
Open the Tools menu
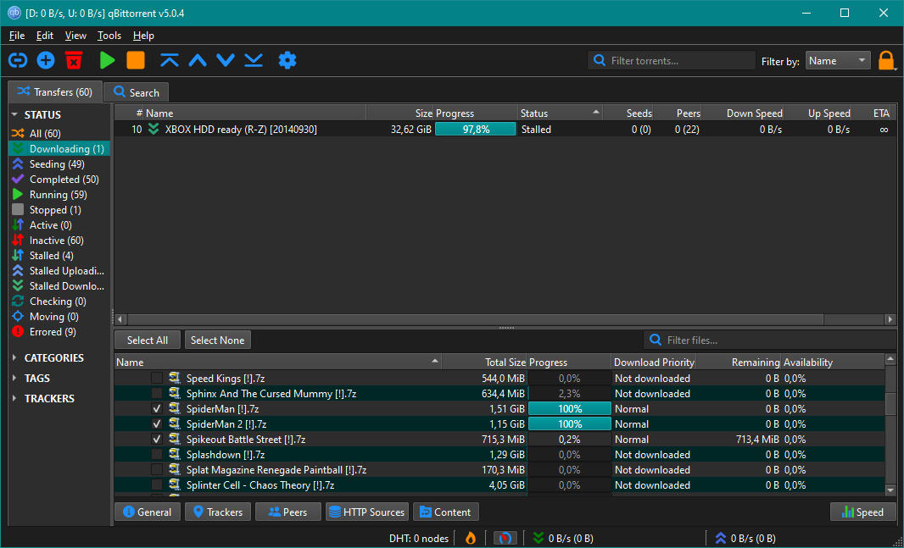pos(109,36)
